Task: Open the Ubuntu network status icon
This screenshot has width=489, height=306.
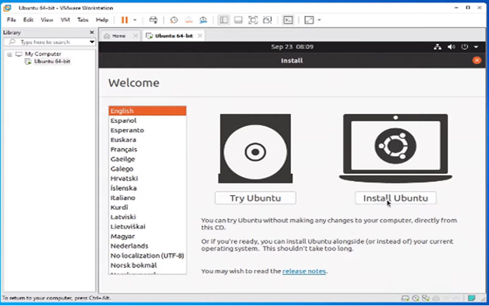Action: tap(438, 47)
